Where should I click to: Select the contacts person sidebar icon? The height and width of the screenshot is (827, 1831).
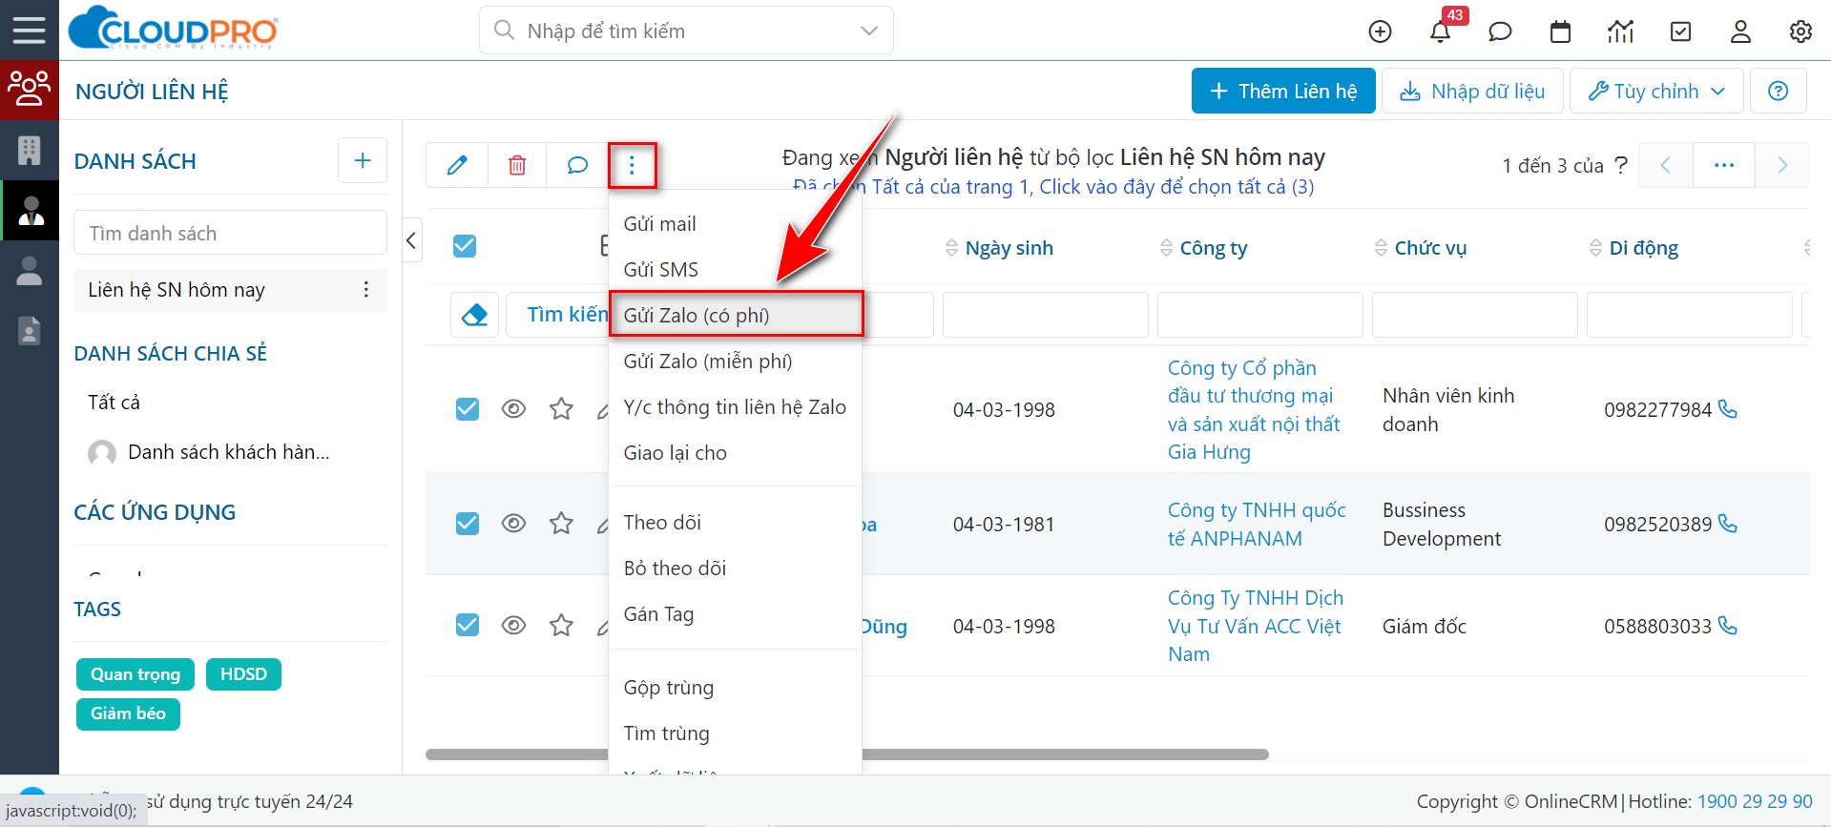30,211
